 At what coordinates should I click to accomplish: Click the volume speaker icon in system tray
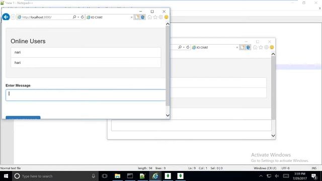pos(277,176)
